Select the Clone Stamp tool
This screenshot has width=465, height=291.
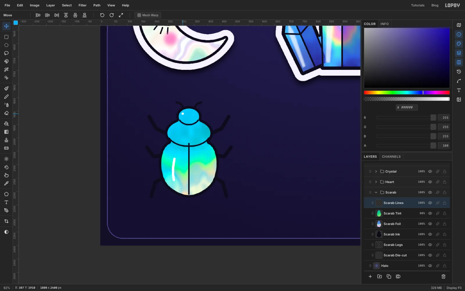(6, 140)
